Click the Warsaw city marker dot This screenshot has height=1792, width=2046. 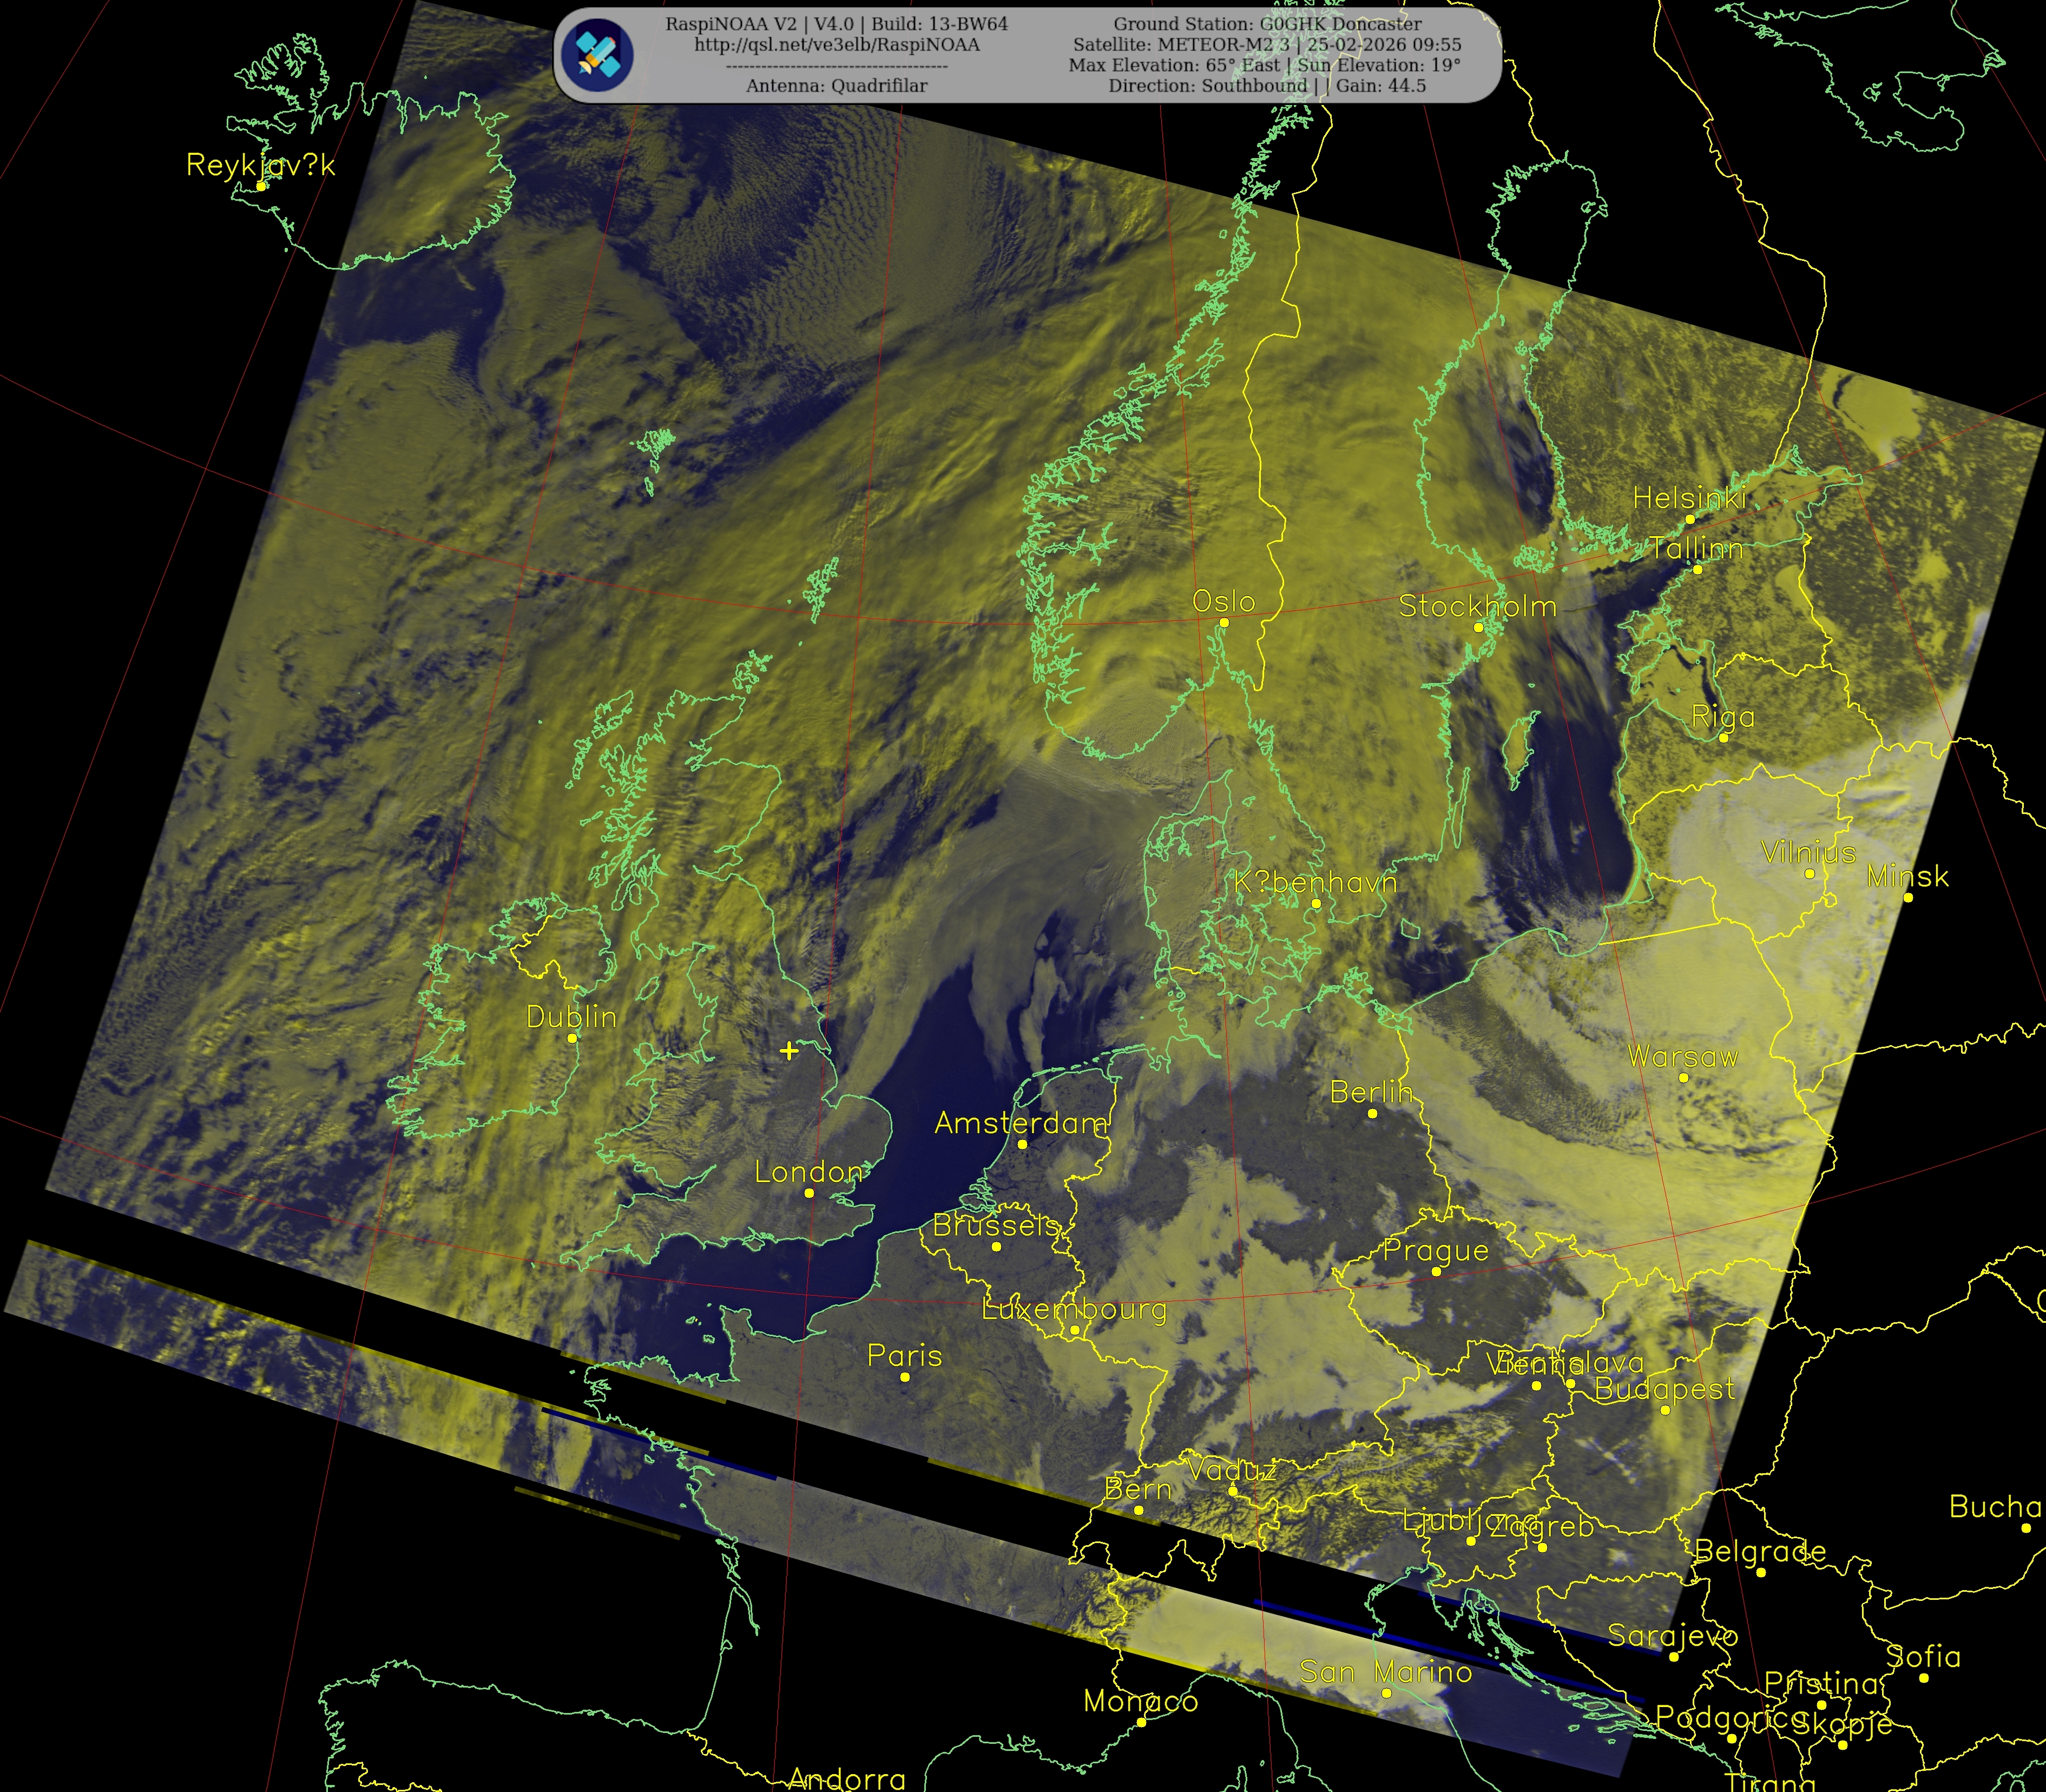[1684, 1078]
